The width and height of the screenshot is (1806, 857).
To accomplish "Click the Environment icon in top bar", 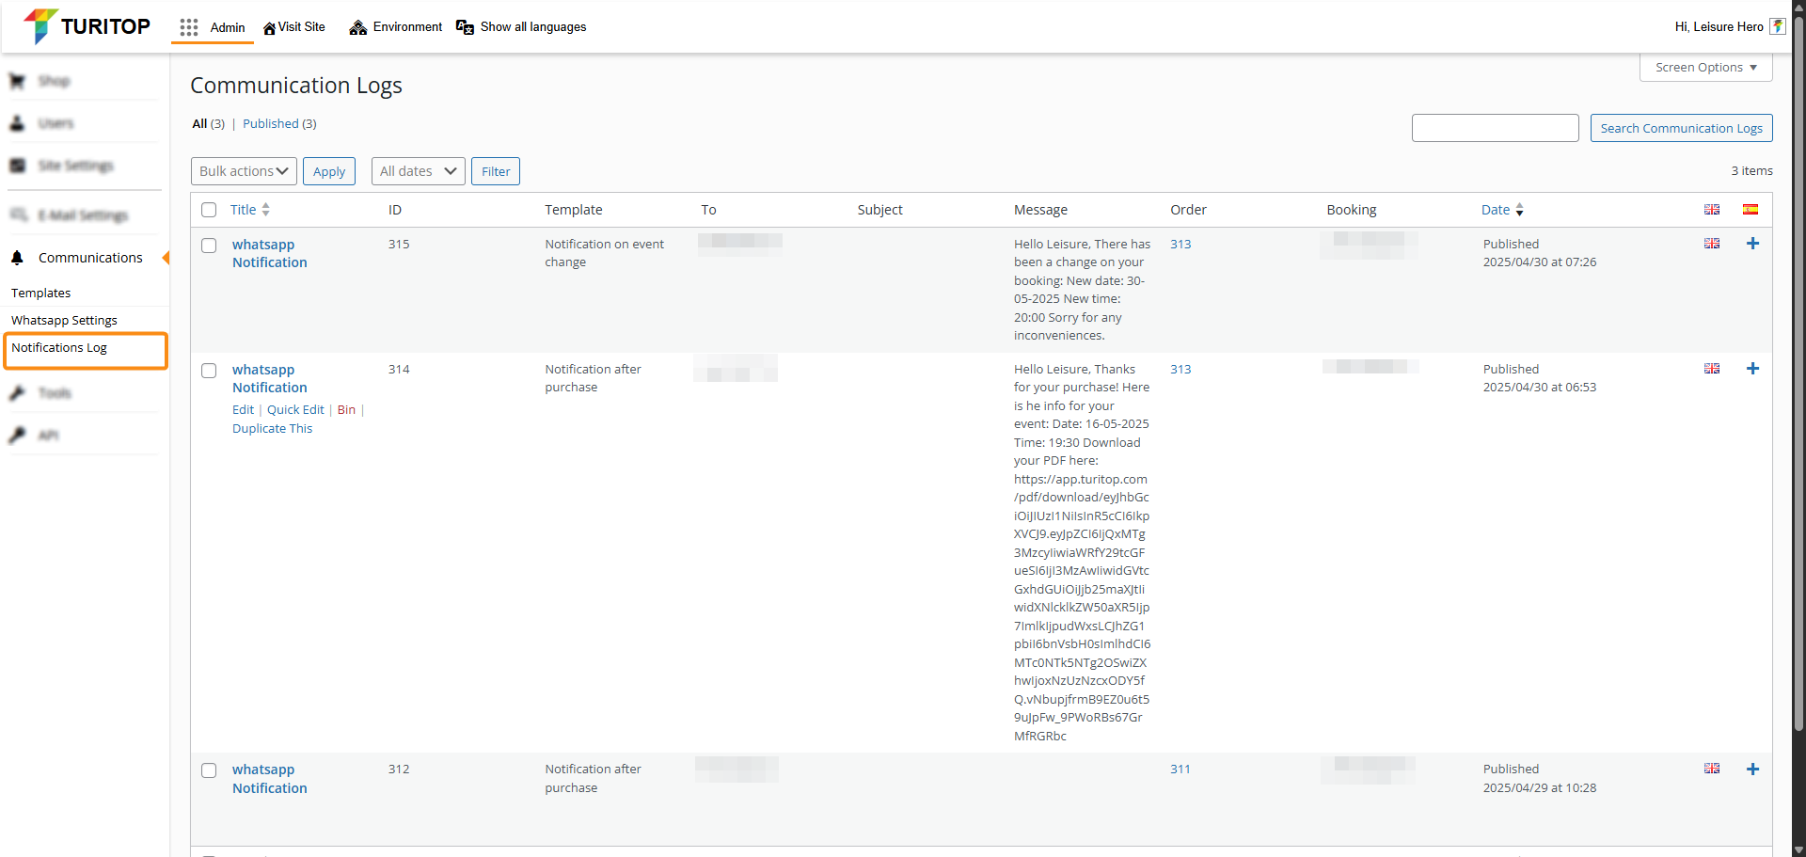I will pos(357,27).
